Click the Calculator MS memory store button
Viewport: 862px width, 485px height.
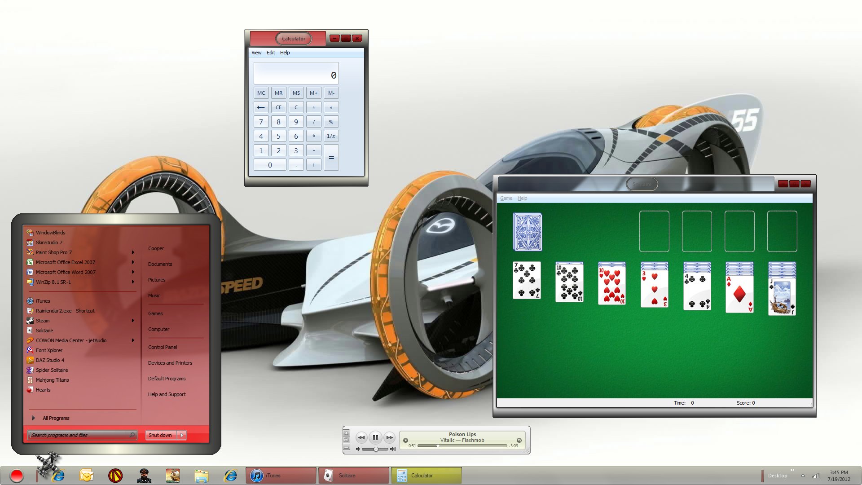tap(296, 93)
